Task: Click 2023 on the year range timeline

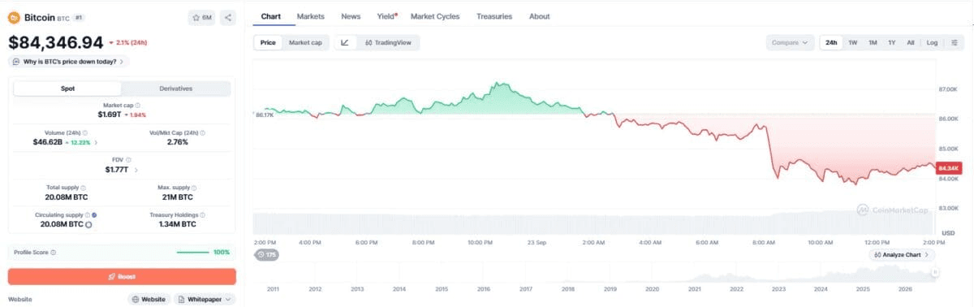Action: [778, 289]
